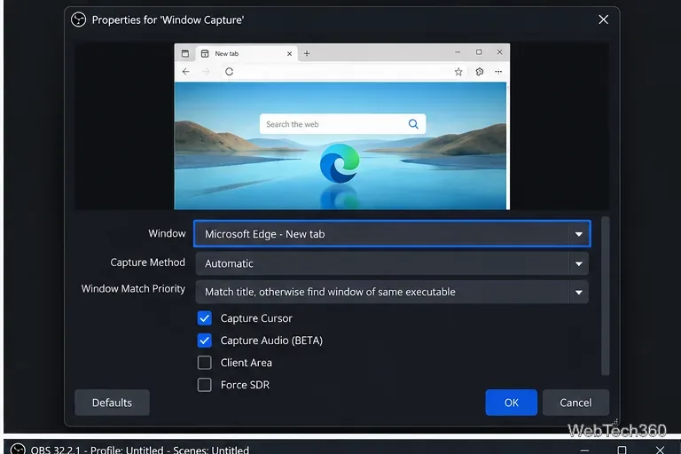Uncheck the Capture Audio (BETA) checkbox
681x454 pixels.
[205, 340]
